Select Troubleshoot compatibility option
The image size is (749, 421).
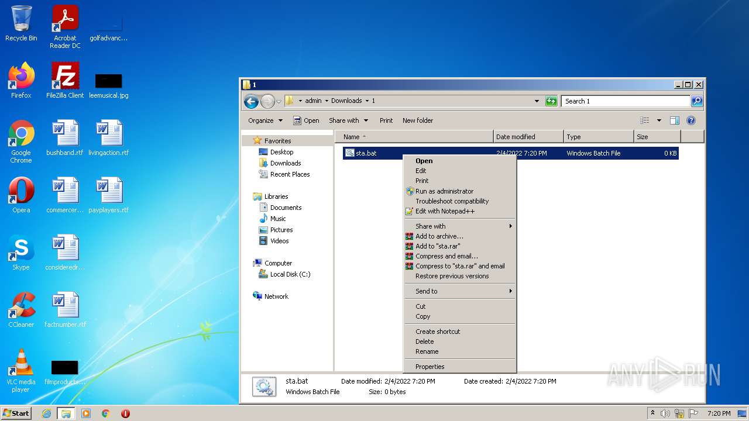460,201
